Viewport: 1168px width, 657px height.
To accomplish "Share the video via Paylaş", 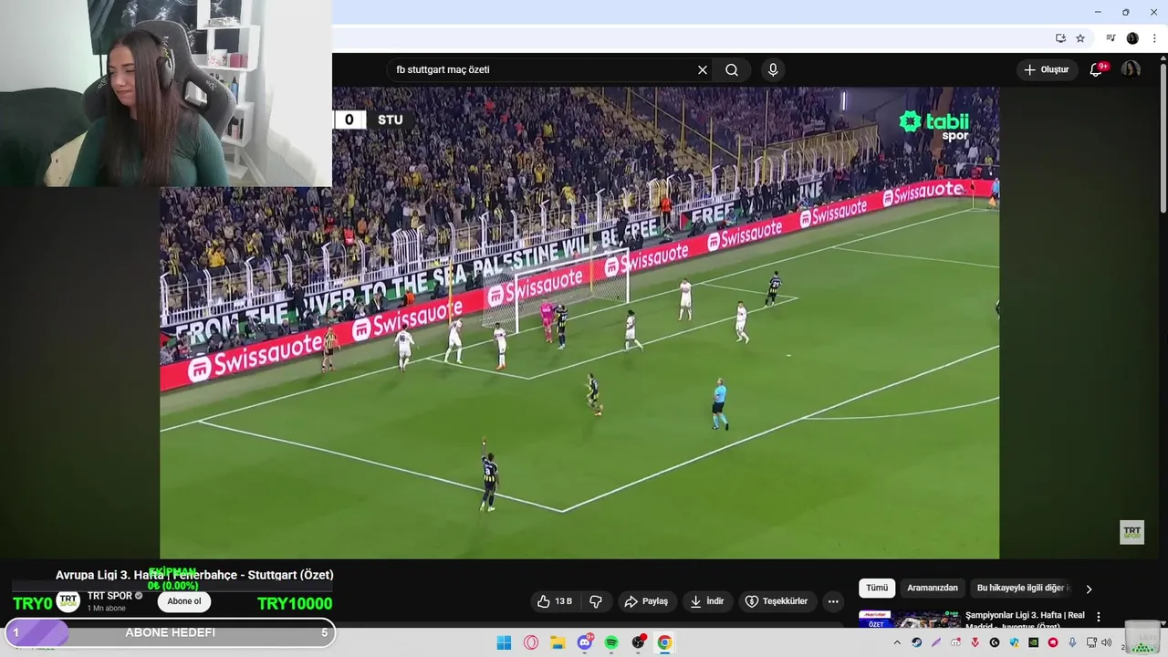I will (646, 601).
